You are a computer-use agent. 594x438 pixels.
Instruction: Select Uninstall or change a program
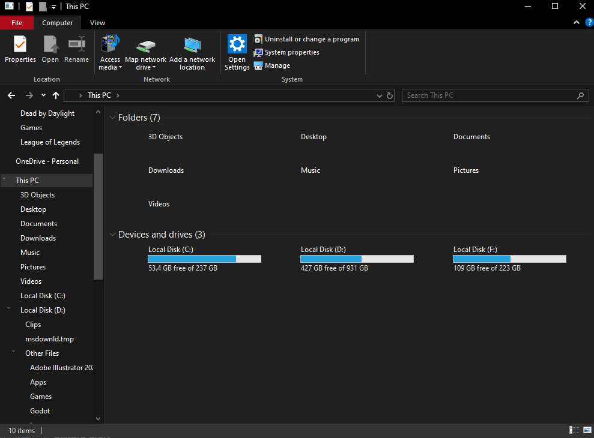pyautogui.click(x=306, y=39)
